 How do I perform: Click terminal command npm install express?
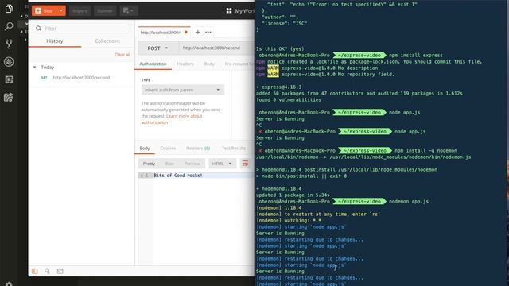(x=415, y=55)
